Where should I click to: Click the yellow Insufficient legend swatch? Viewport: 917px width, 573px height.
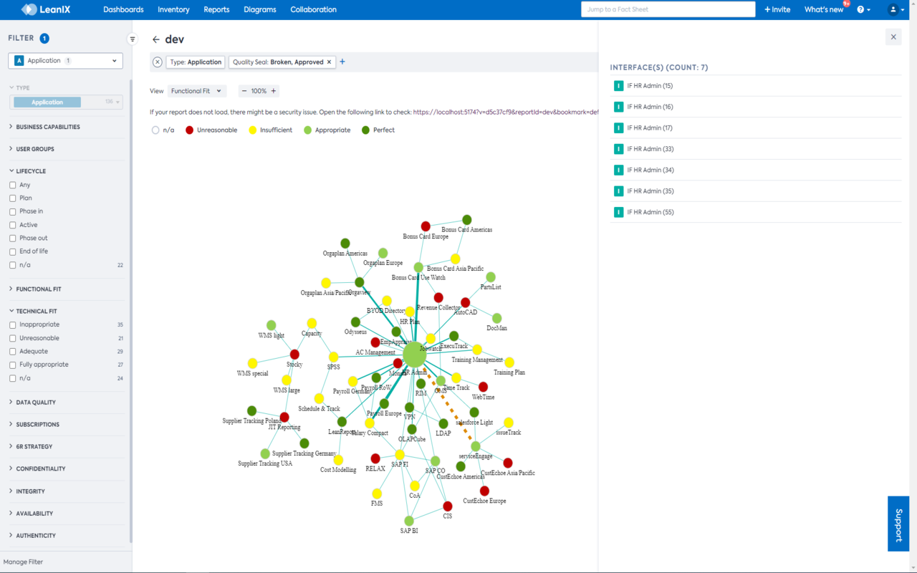253,130
